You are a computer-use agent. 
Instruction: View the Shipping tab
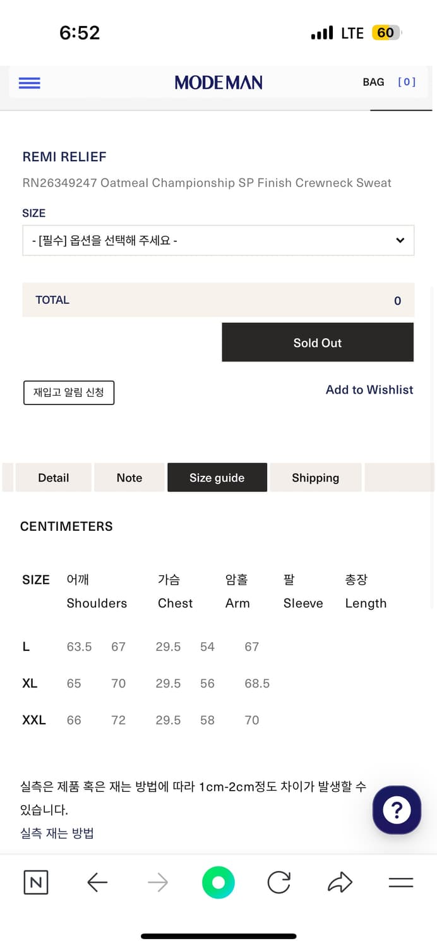[x=316, y=477]
